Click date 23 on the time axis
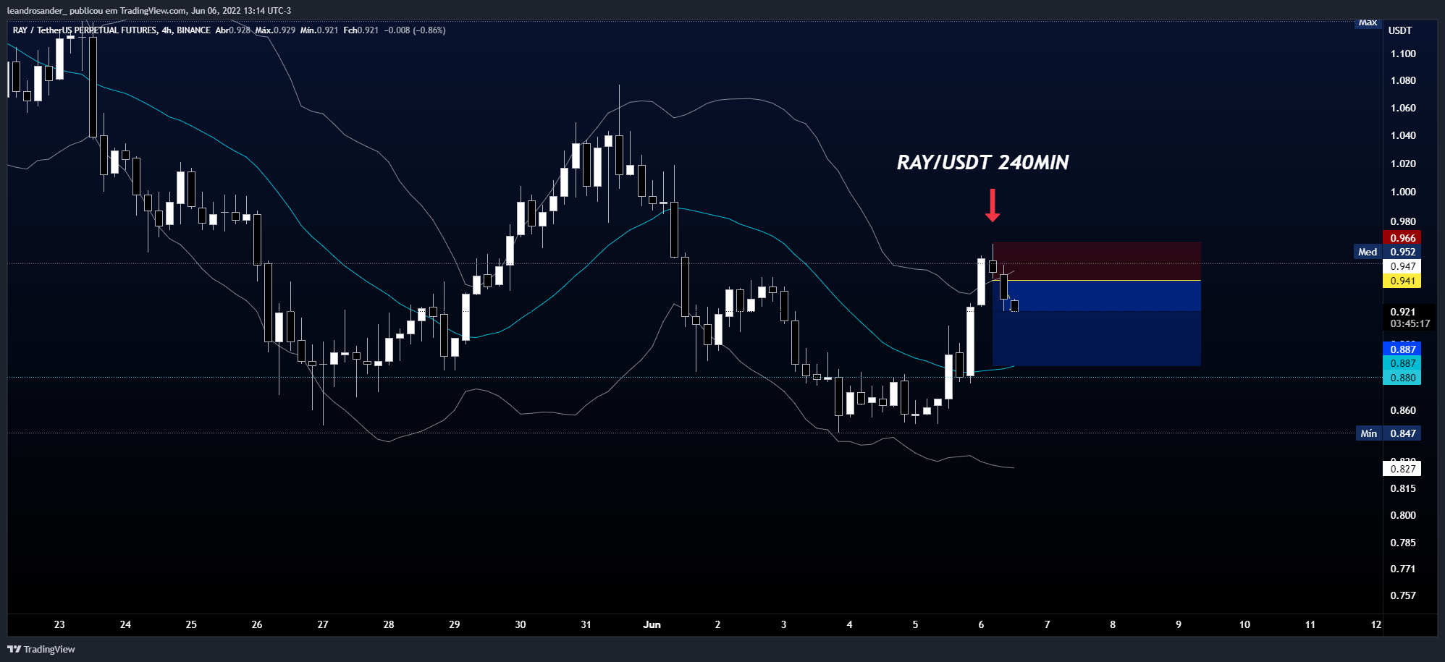 pyautogui.click(x=59, y=624)
